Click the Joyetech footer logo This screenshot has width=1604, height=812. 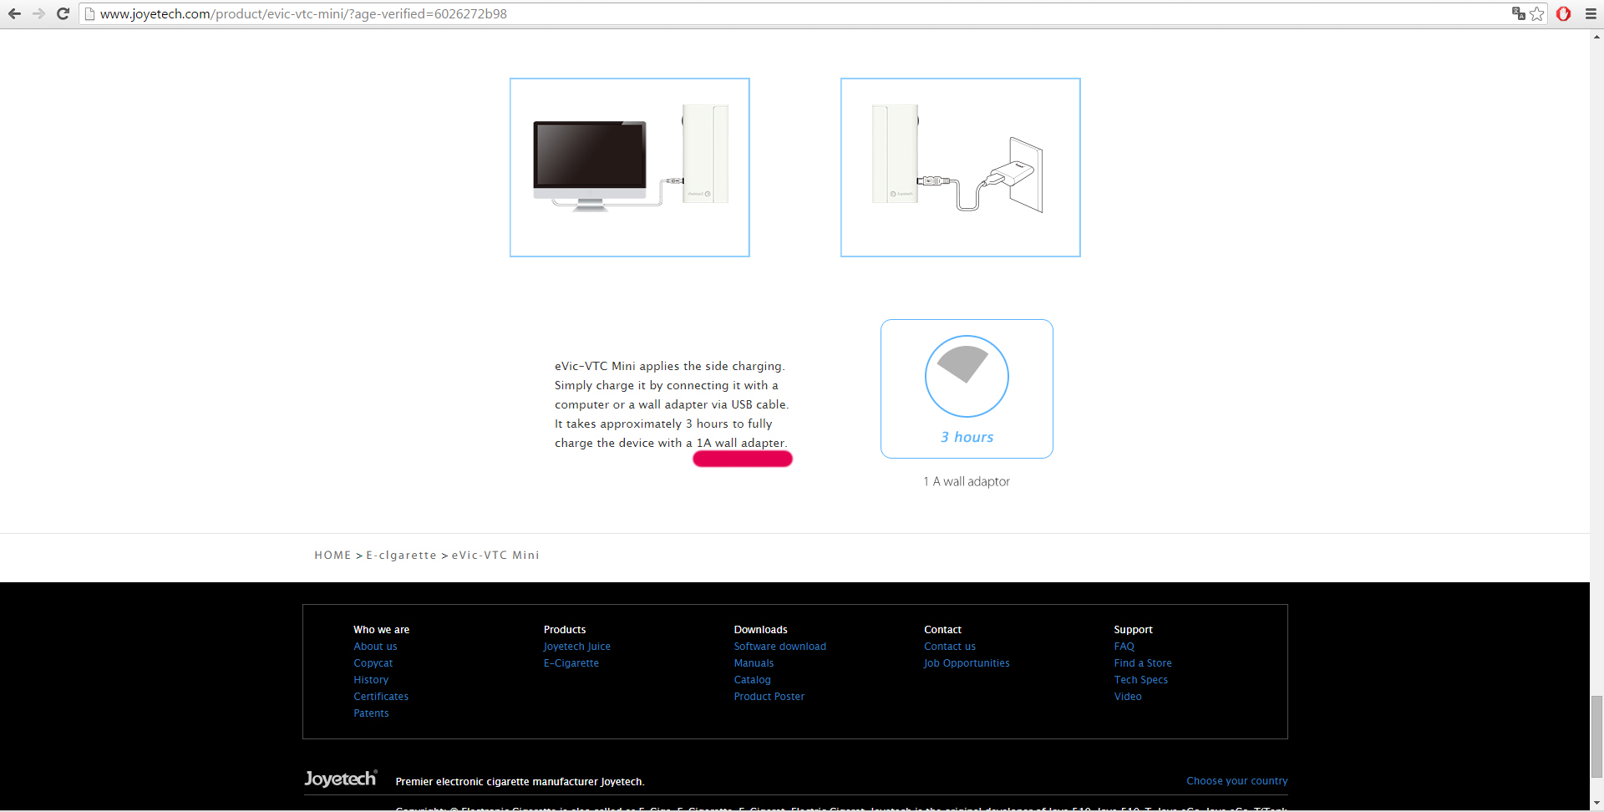pos(341,779)
